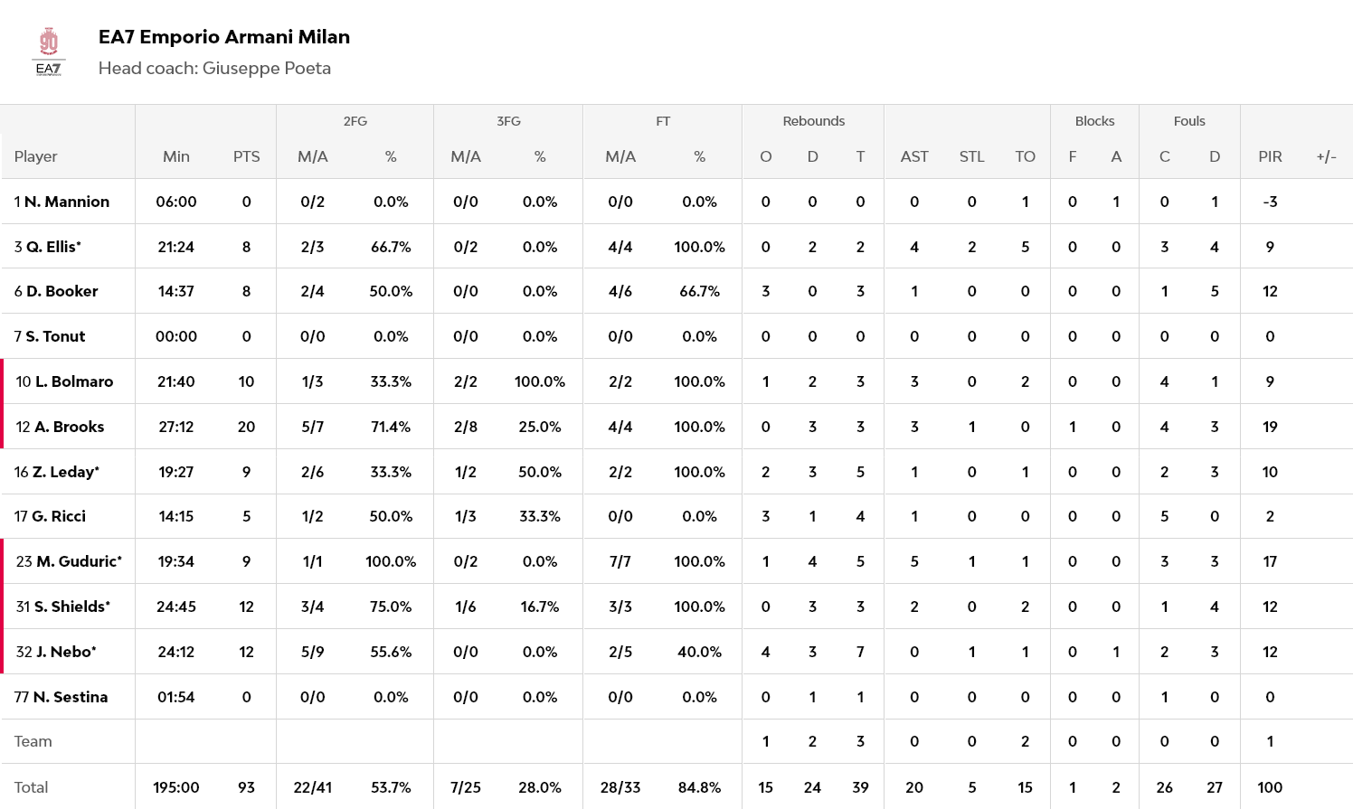Click the plus/minus column header
The height and width of the screenshot is (809, 1353).
(1326, 156)
